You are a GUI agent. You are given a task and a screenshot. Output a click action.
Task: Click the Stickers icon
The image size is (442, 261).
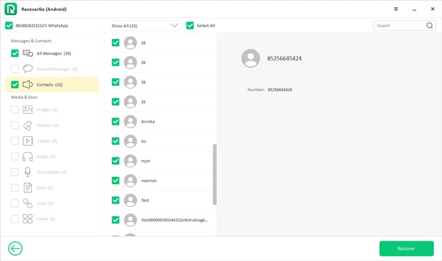28,125
